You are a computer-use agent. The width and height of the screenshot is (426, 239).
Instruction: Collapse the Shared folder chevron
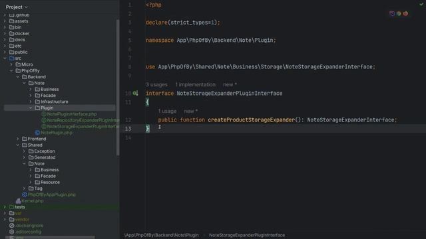[18, 145]
